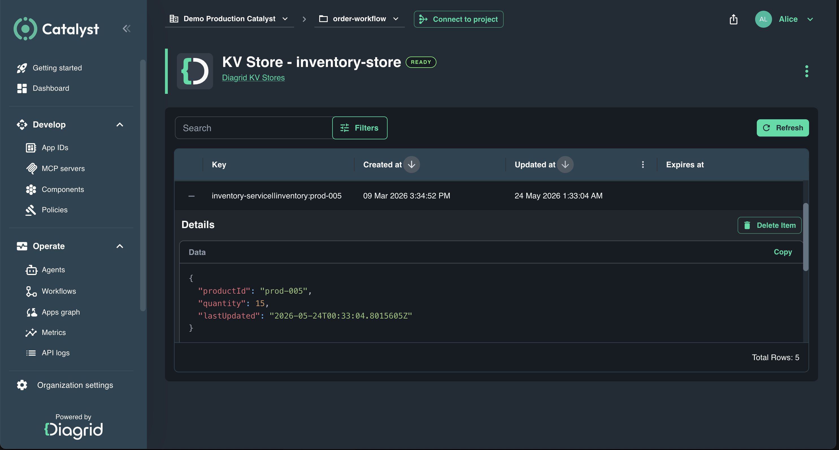The width and height of the screenshot is (839, 450).
Task: Click the sidebar vertical scrollbar
Action: tap(143, 185)
